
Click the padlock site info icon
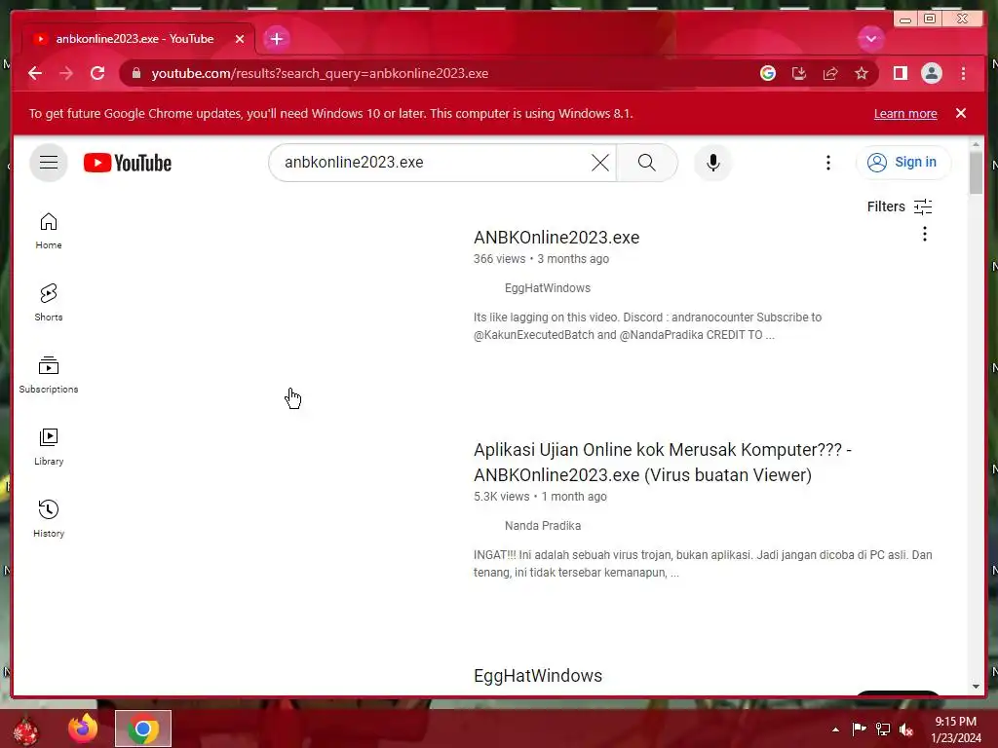(136, 73)
